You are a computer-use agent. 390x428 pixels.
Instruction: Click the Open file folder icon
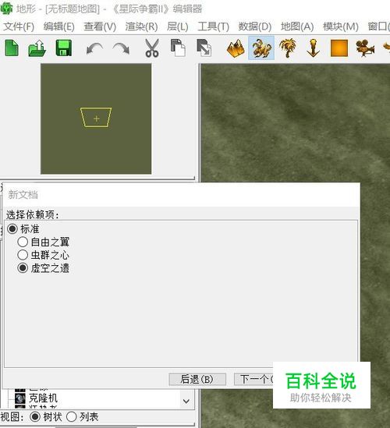(37, 48)
